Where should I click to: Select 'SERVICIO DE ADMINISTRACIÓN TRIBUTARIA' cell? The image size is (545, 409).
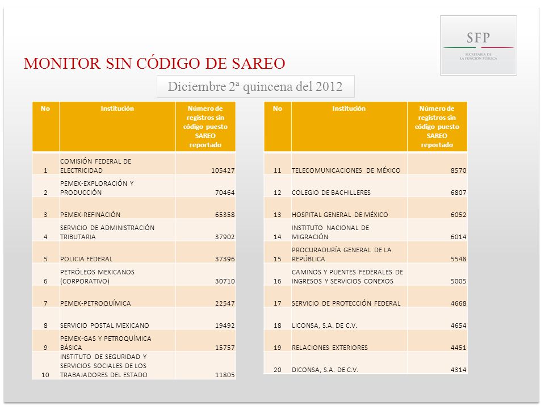coord(118,230)
